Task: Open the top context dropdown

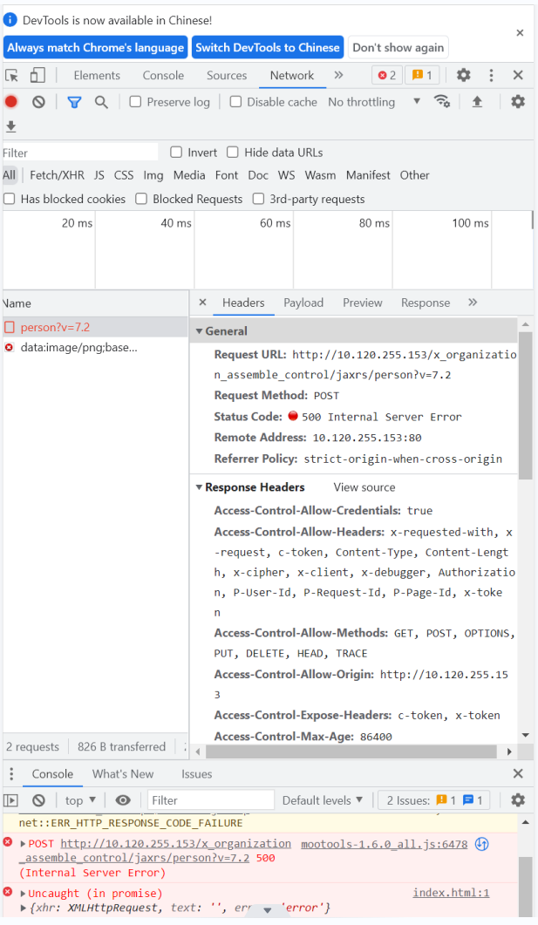Action: 79,800
